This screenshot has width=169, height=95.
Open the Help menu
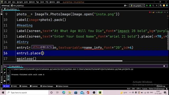pyautogui.click(x=58, y=2)
